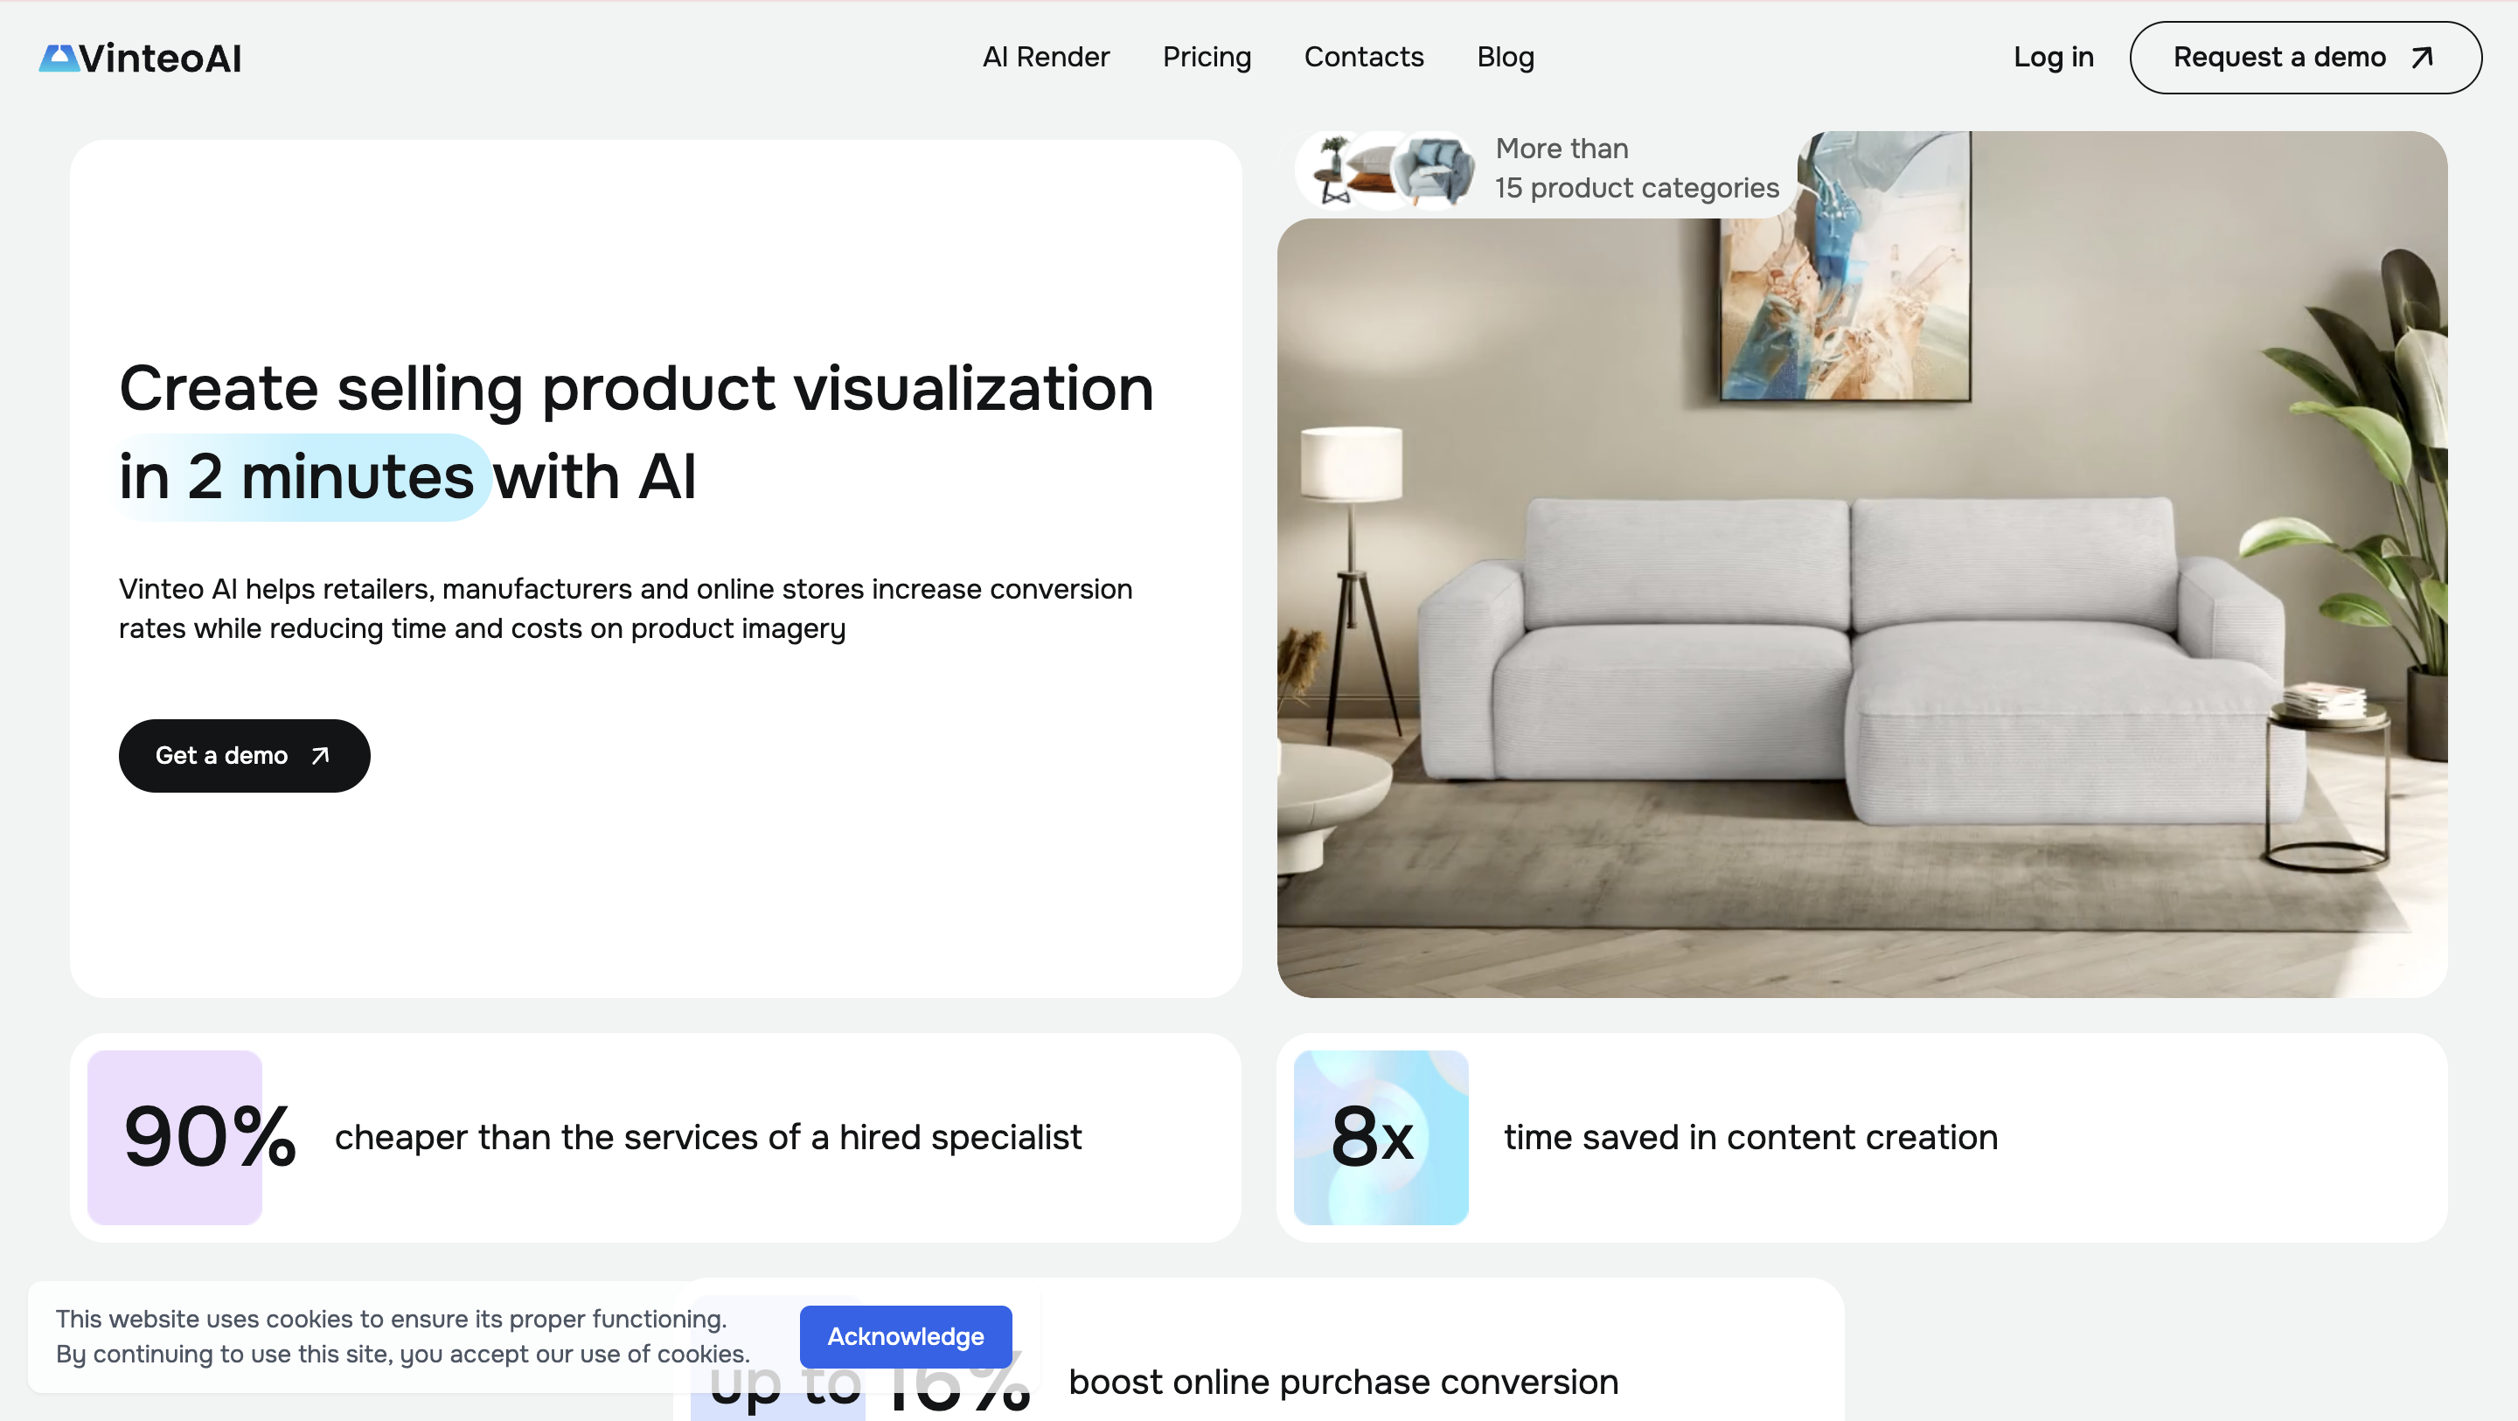Click the pillow category thumbnail
2518x1421 pixels.
pos(1377,172)
